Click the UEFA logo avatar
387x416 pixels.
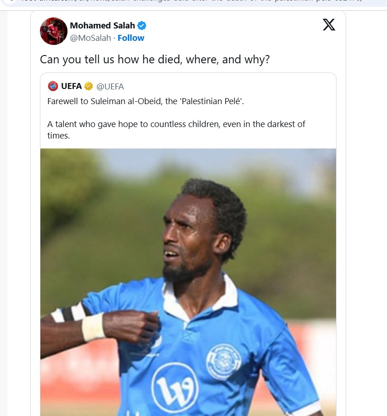point(53,86)
